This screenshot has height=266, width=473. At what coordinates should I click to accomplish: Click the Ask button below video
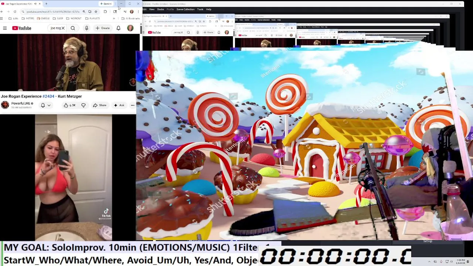119,105
